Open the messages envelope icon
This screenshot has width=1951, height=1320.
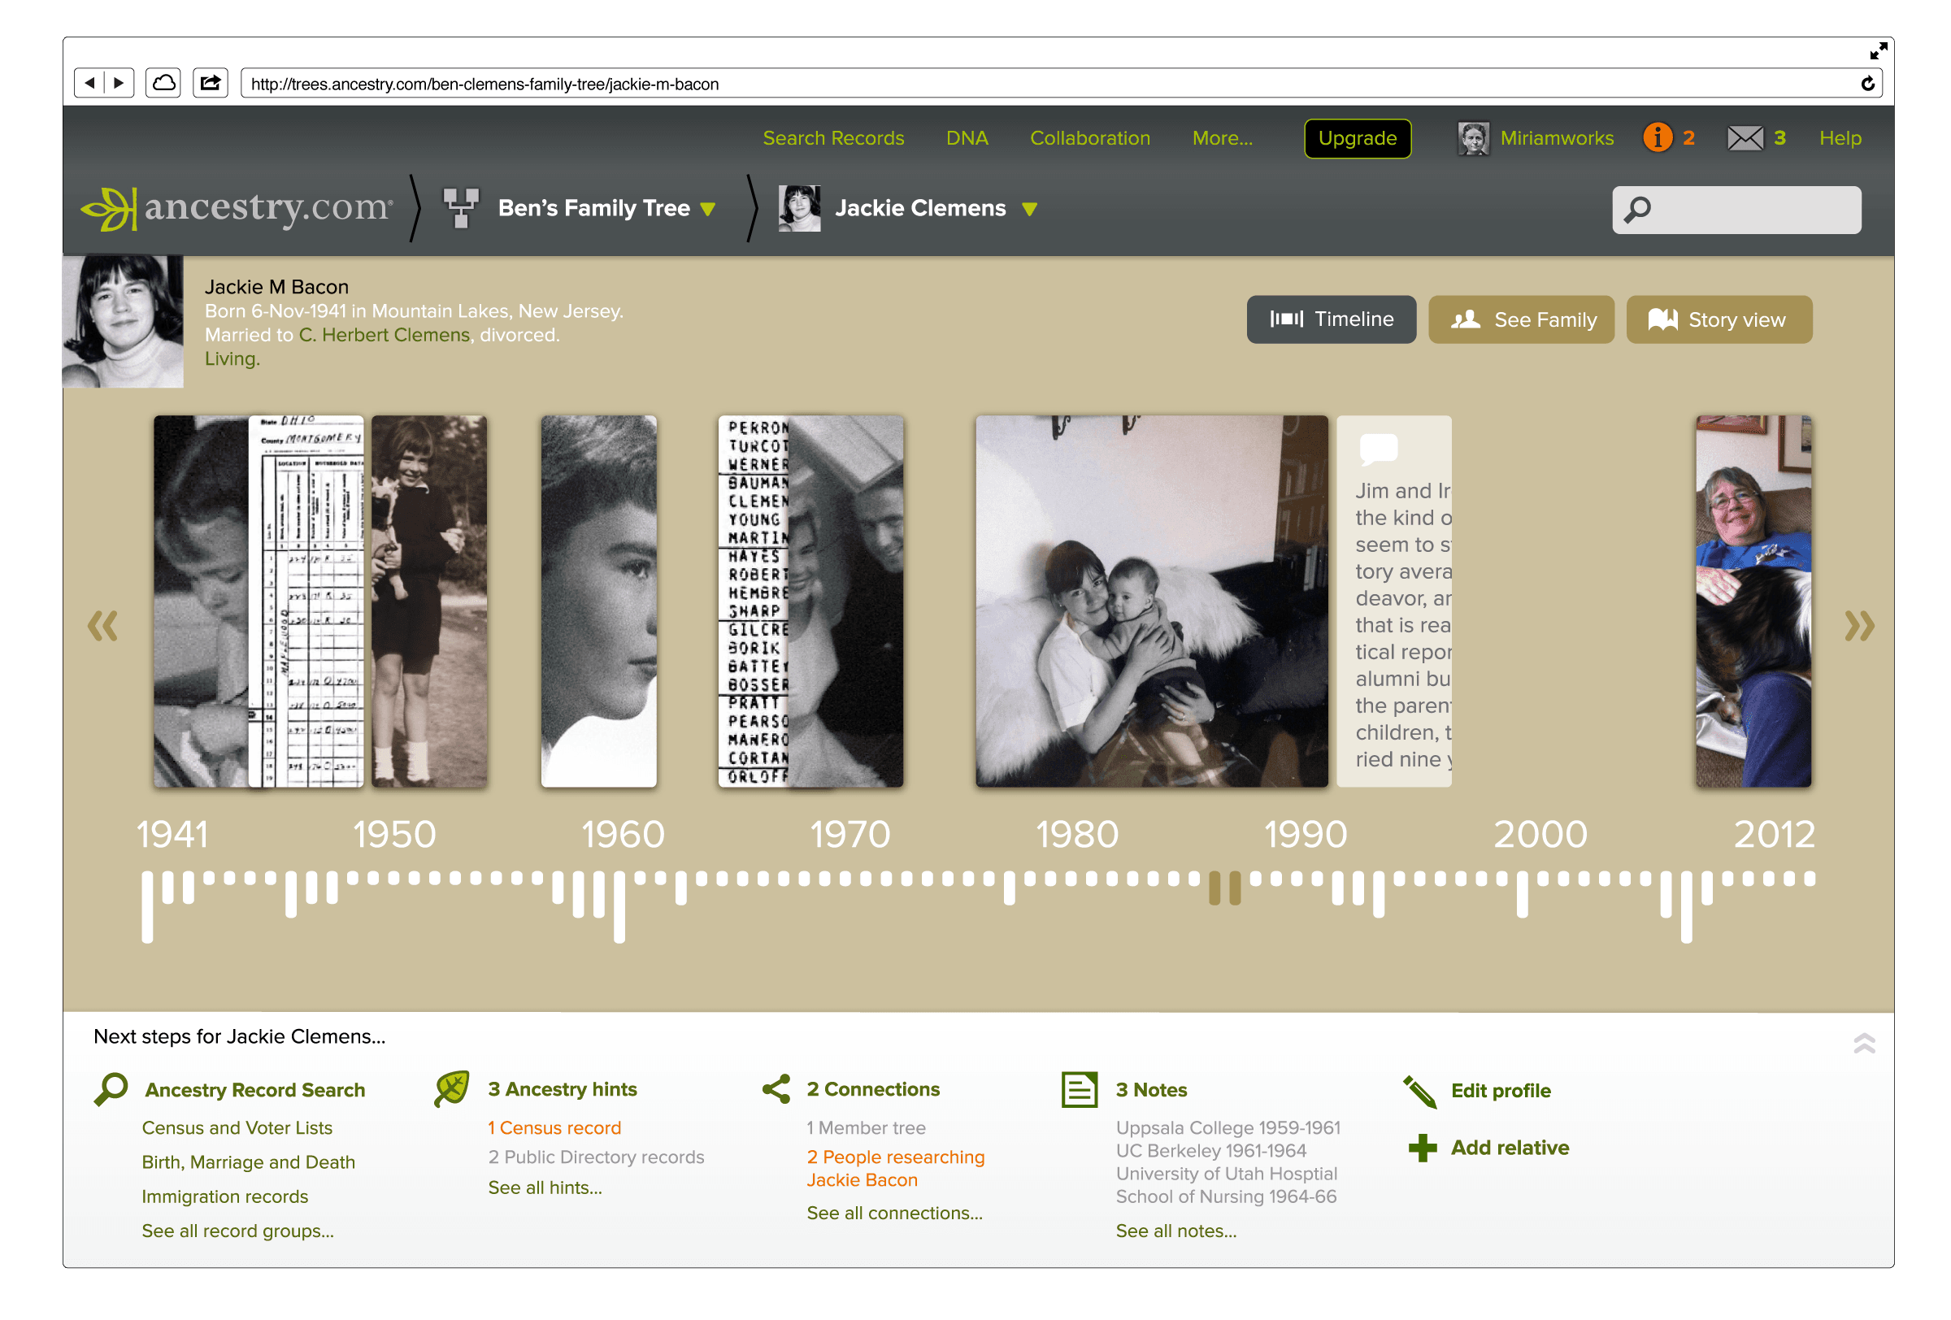point(1745,137)
